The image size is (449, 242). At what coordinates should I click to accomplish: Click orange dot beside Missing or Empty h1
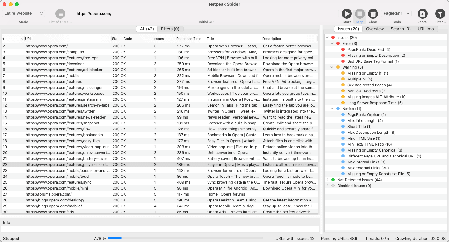pos(343,73)
